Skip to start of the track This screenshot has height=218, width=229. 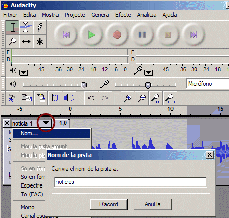(x=66, y=35)
